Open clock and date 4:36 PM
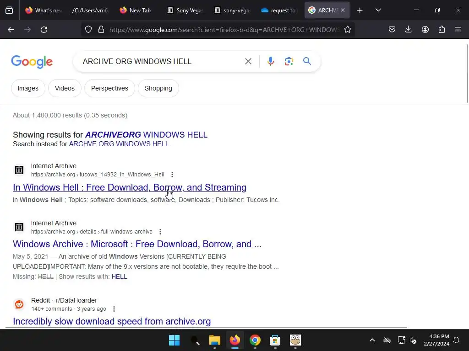The width and height of the screenshot is (469, 351). [x=436, y=340]
